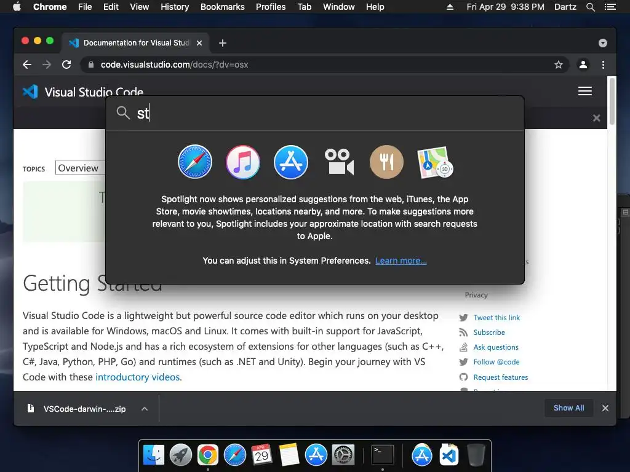630x472 pixels.
Task: Open the Tab menu
Action: coord(305,7)
